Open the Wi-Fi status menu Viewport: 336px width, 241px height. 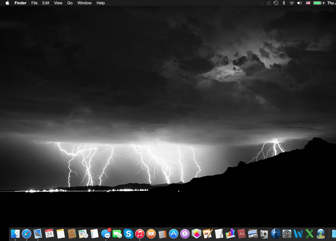pos(292,3)
